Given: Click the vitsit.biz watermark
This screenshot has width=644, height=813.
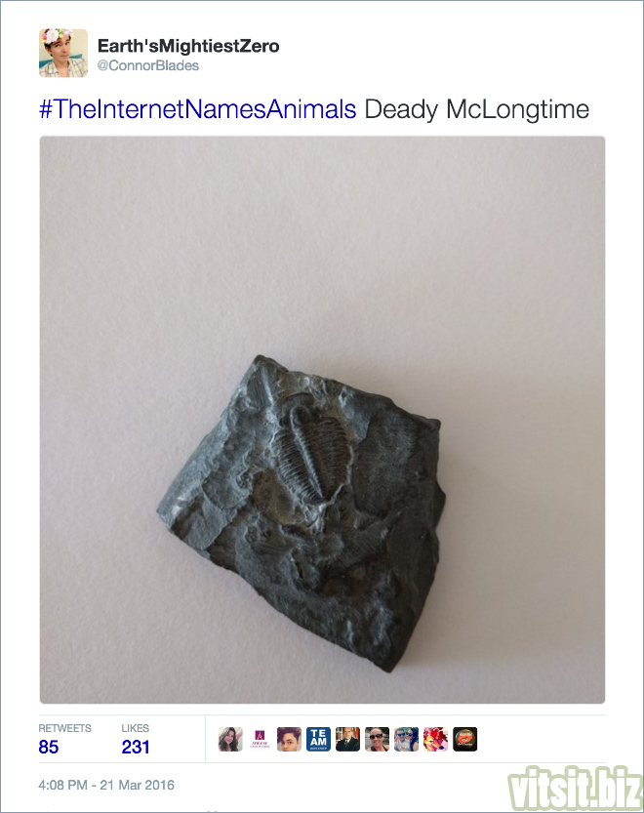Looking at the screenshot, I should 574,789.
